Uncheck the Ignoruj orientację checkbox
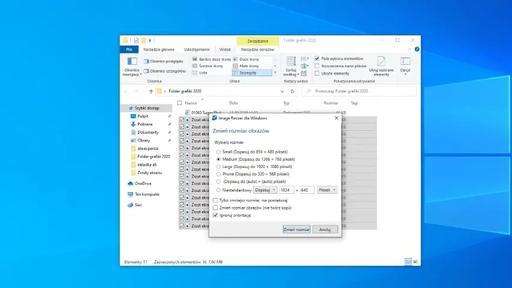This screenshot has height=288, width=512. tap(216, 215)
